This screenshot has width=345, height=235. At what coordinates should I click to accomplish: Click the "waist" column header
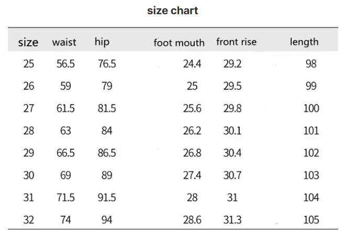pyautogui.click(x=64, y=42)
